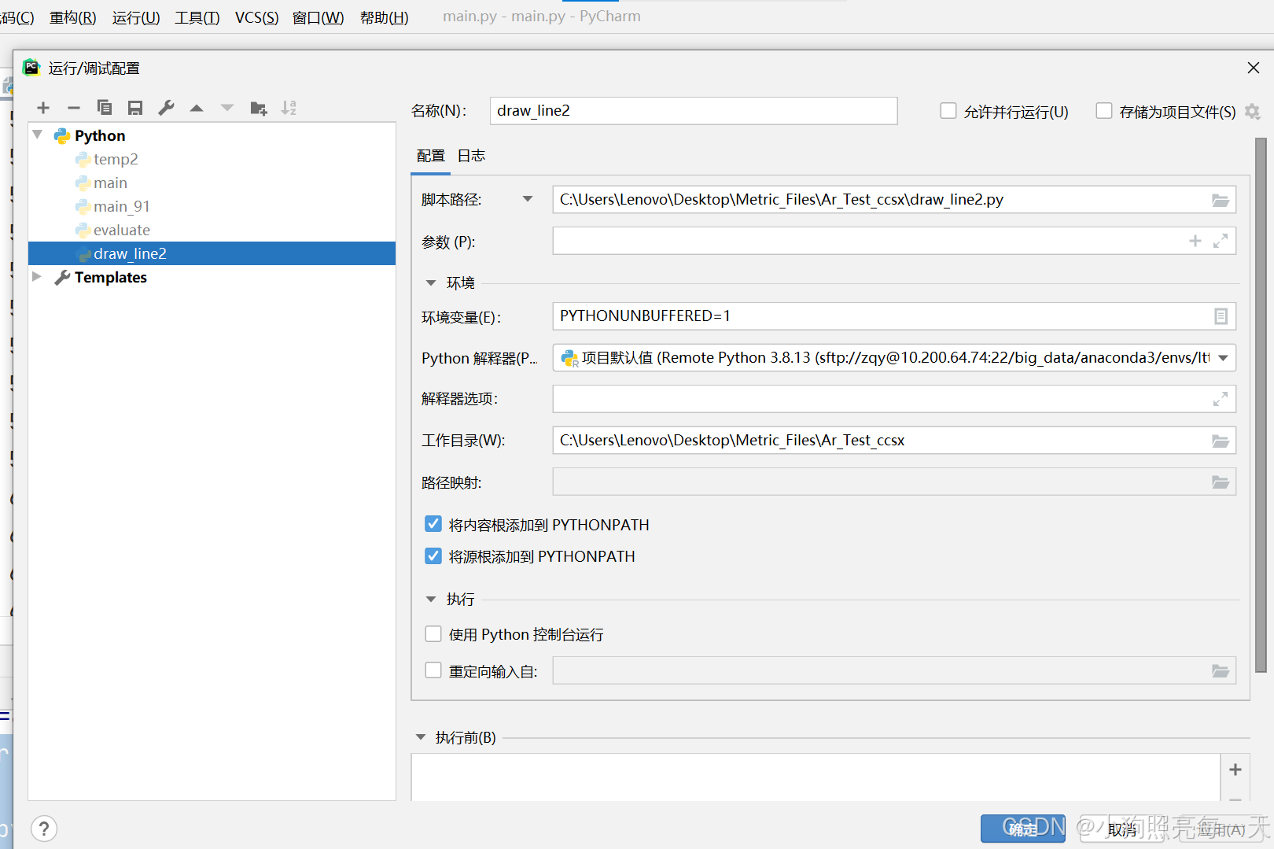The image size is (1274, 849).
Task: Click the move configuration up arrow
Action: pos(197,108)
